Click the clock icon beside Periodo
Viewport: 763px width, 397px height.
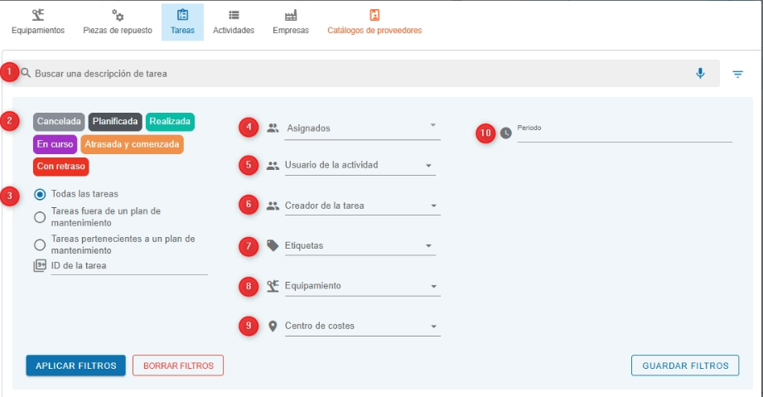coord(506,133)
